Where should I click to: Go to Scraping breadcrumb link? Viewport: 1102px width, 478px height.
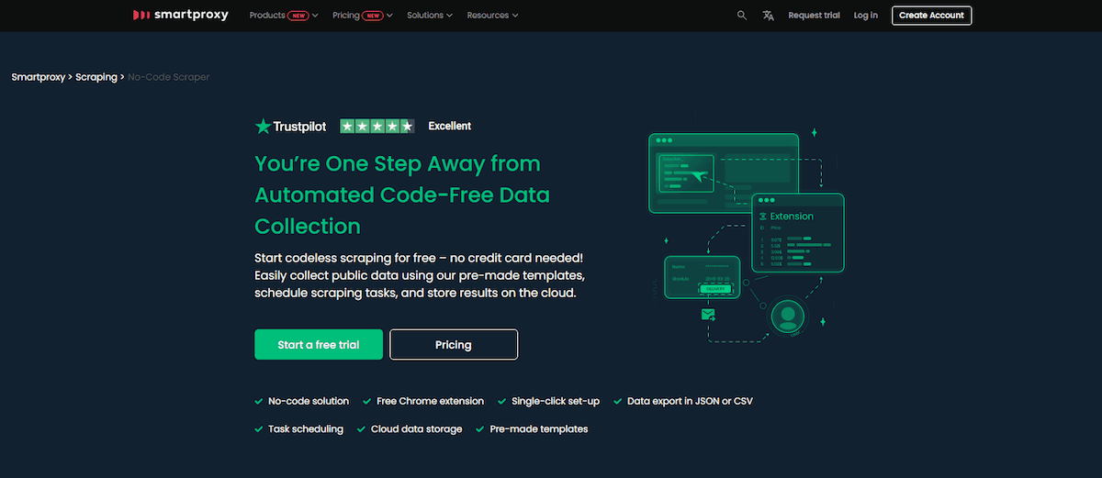tap(96, 77)
